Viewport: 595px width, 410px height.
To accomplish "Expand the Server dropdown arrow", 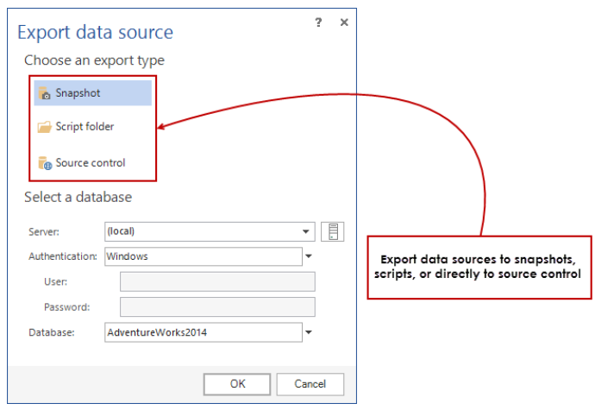I will point(305,231).
